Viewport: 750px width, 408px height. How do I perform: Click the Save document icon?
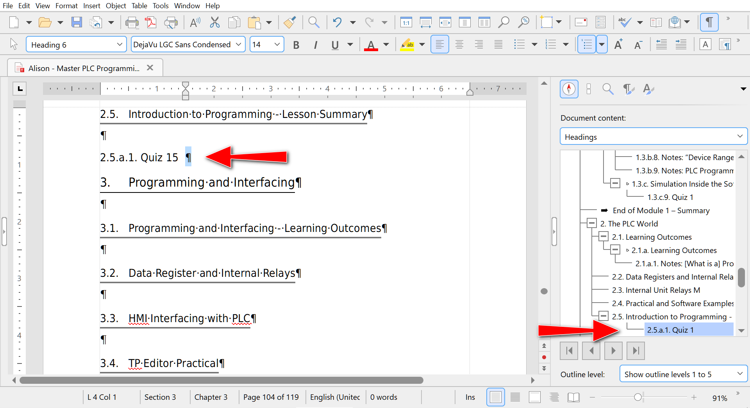pyautogui.click(x=77, y=22)
